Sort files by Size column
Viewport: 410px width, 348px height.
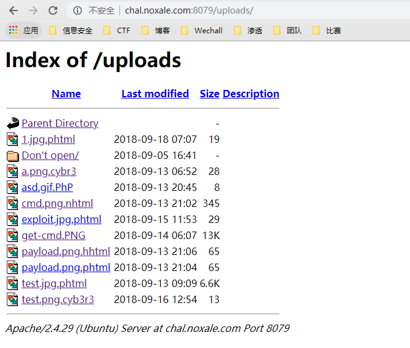(x=209, y=94)
